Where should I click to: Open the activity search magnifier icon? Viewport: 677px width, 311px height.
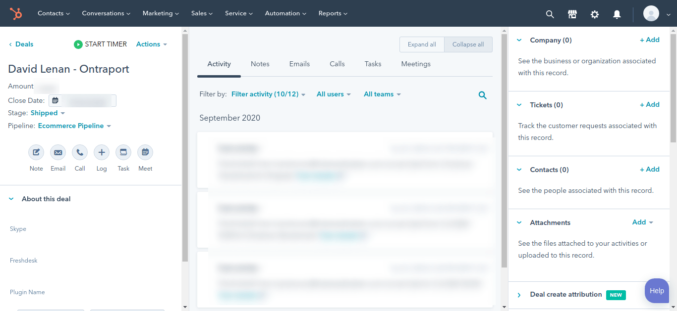point(482,95)
